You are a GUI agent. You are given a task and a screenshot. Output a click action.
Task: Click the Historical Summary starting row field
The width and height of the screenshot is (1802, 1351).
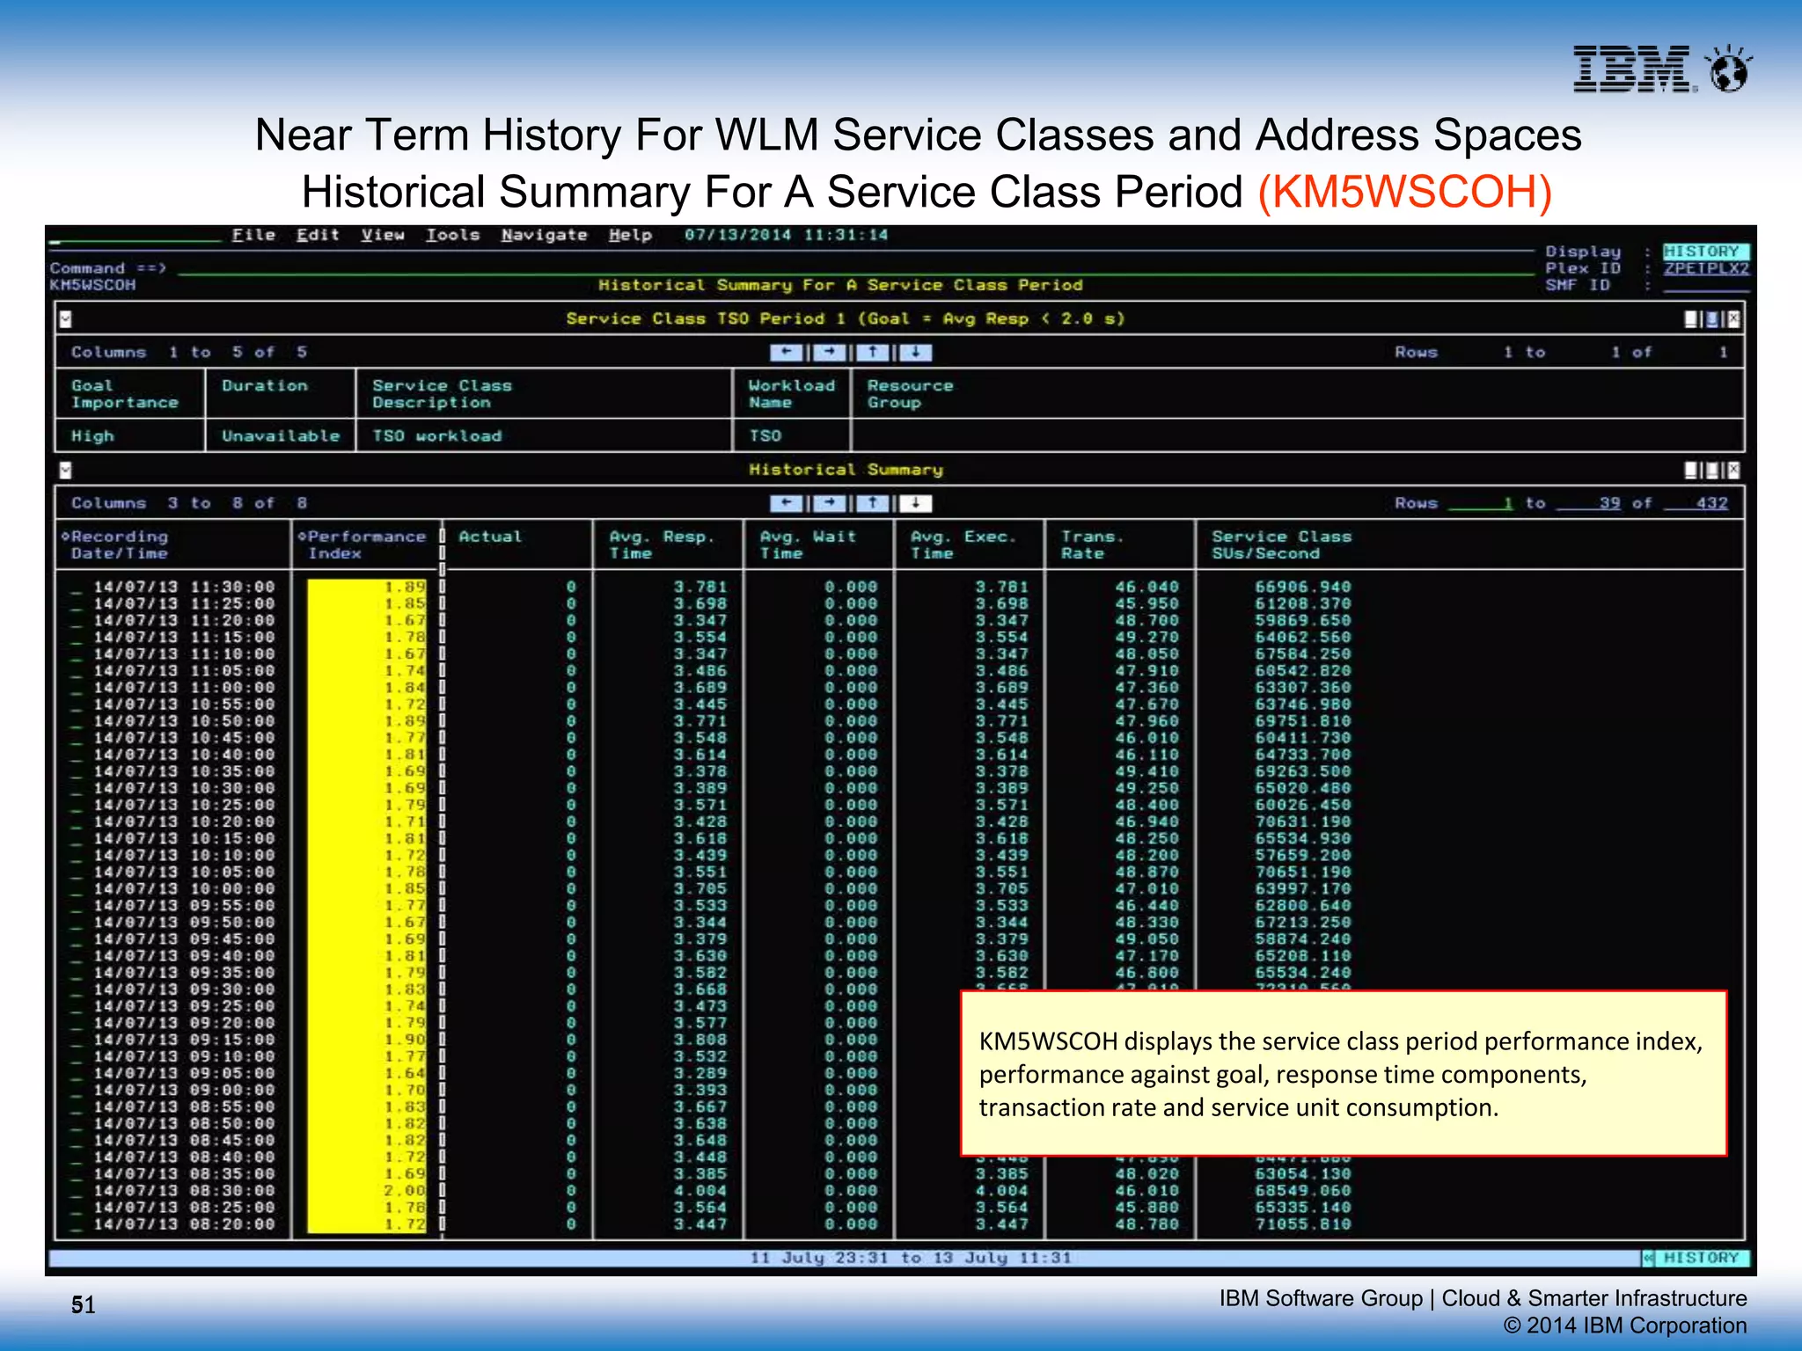(1481, 503)
